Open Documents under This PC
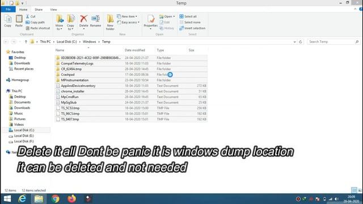 22,102
